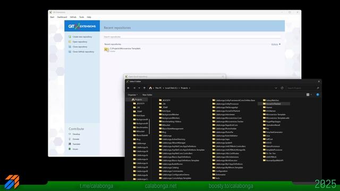Click the Donate link under Contribute

[x=76, y=139]
